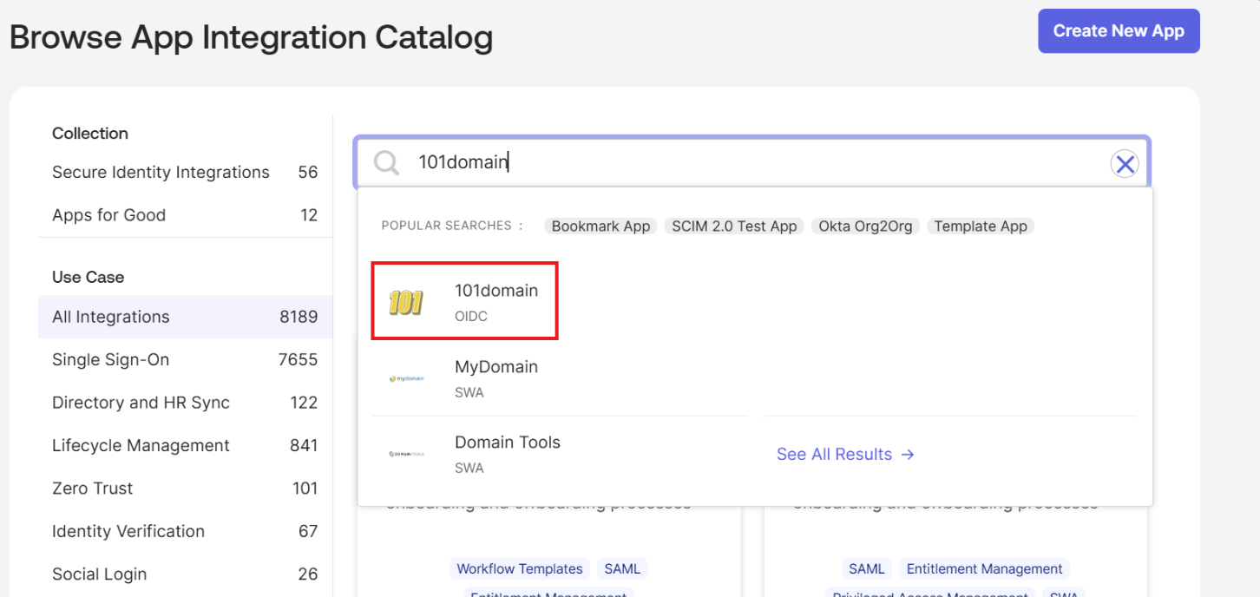Click the magnifying glass search icon

click(385, 162)
